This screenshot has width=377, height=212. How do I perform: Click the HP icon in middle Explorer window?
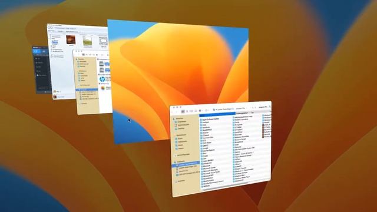click(x=102, y=79)
